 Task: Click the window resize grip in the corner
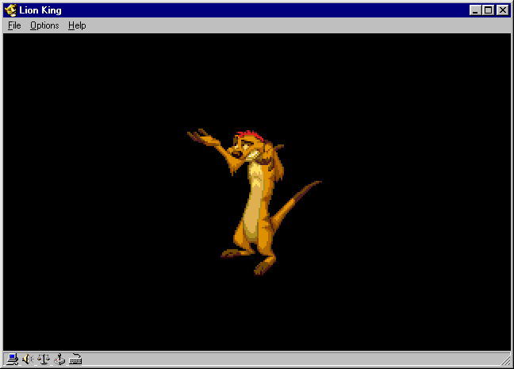click(505, 360)
